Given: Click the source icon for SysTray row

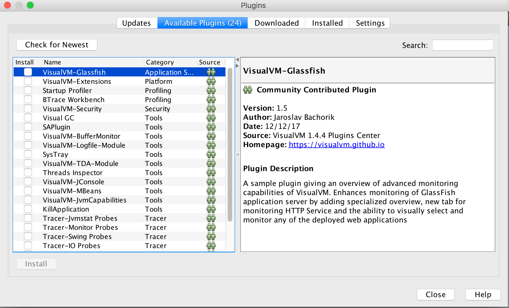Looking at the screenshot, I should pos(211,154).
